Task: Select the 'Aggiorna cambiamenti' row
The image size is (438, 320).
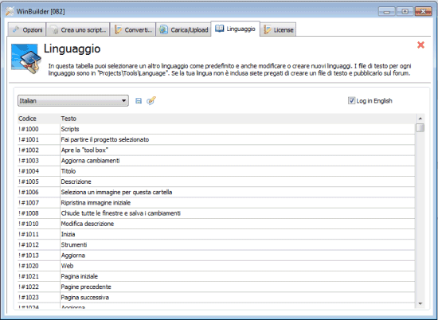Action: tap(216, 161)
